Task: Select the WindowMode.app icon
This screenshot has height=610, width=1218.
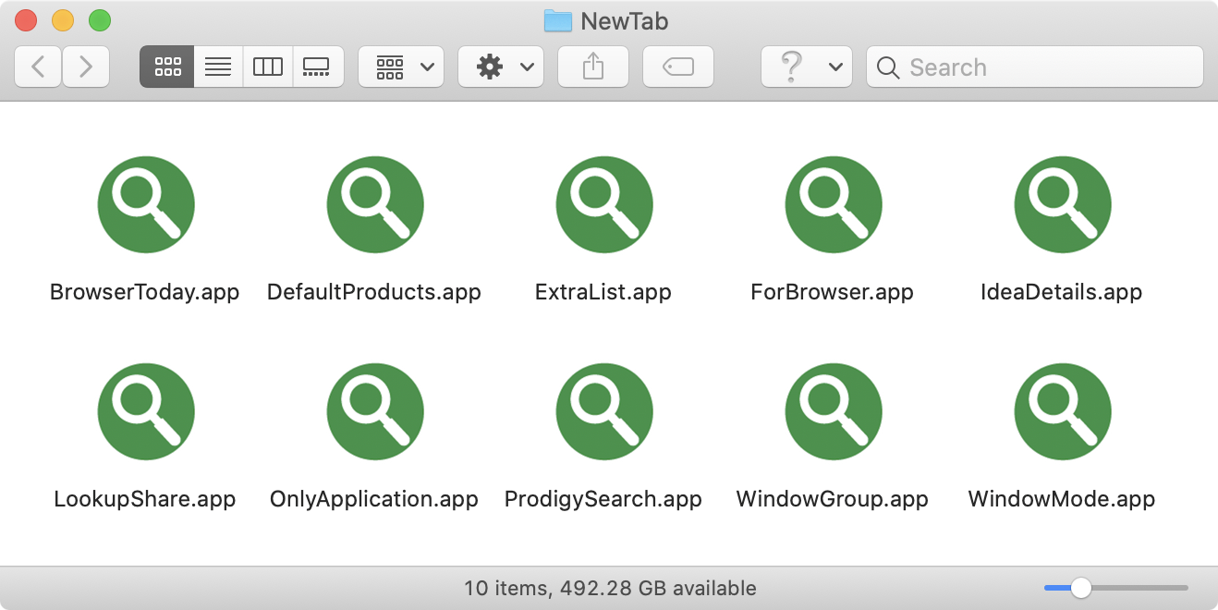Action: tap(1063, 412)
